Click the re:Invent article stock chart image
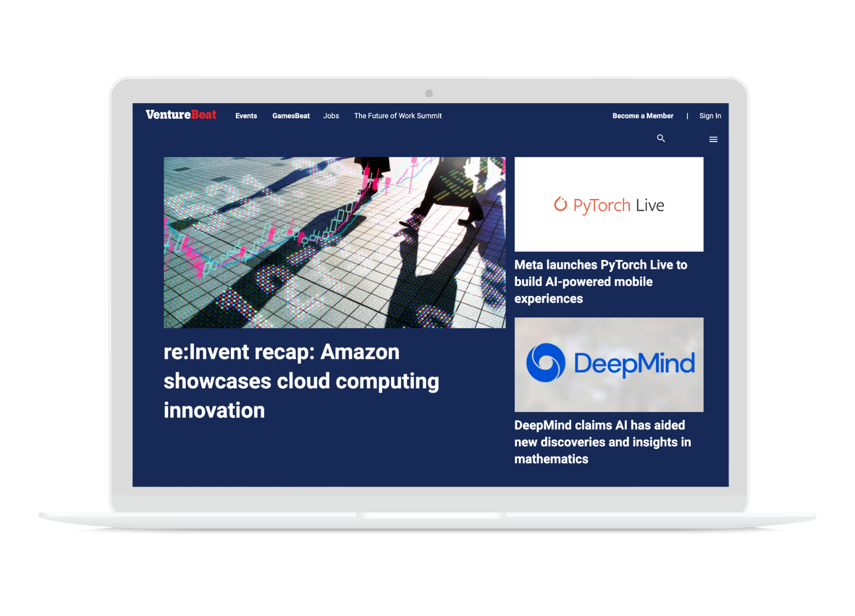The height and width of the screenshot is (616, 855). [x=335, y=242]
